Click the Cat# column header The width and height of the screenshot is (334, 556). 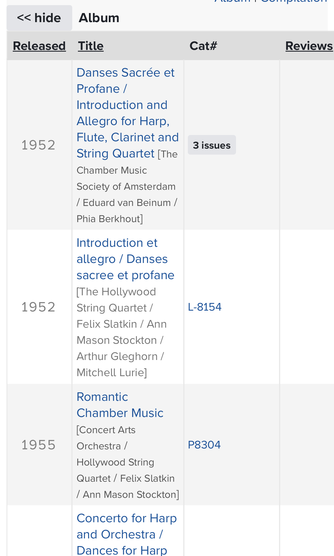click(x=203, y=46)
